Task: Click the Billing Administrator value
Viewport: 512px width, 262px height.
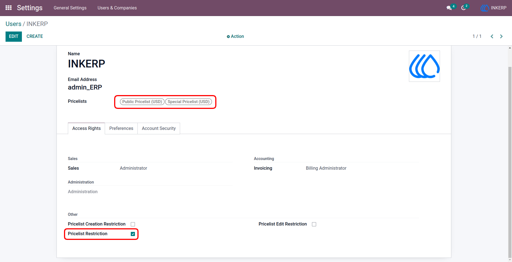Action: click(x=326, y=168)
